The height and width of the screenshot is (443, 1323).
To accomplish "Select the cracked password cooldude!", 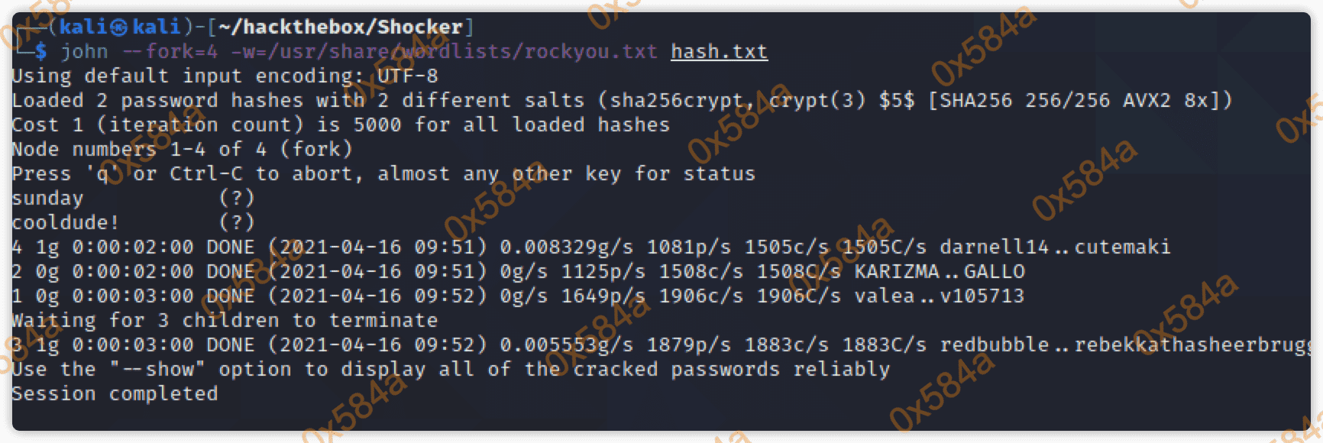I will click(x=65, y=223).
